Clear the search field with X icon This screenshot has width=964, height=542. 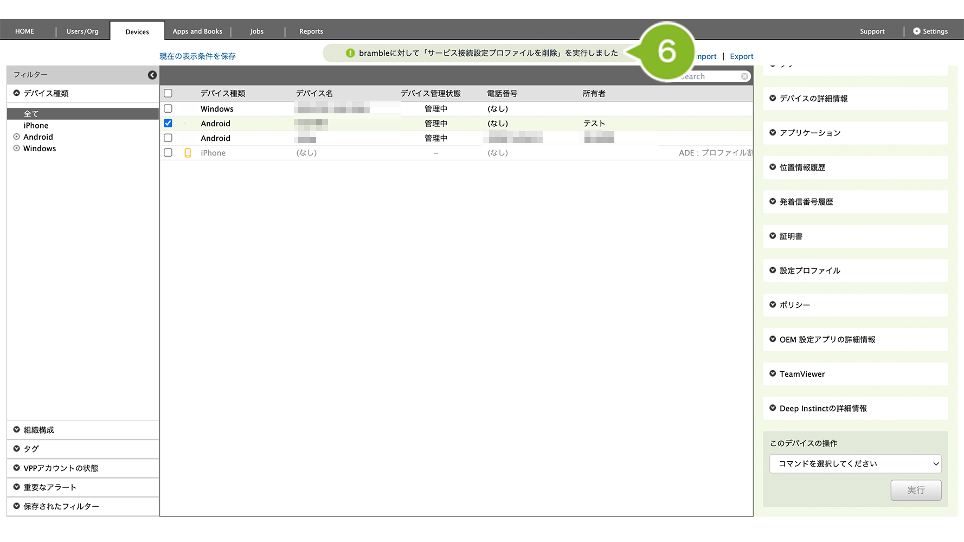[x=744, y=76]
